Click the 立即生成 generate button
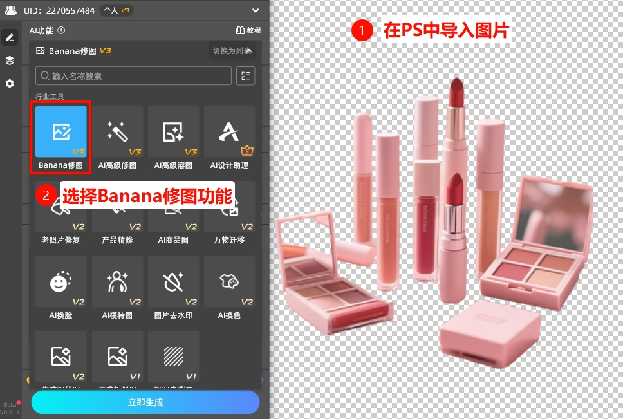 pos(145,401)
